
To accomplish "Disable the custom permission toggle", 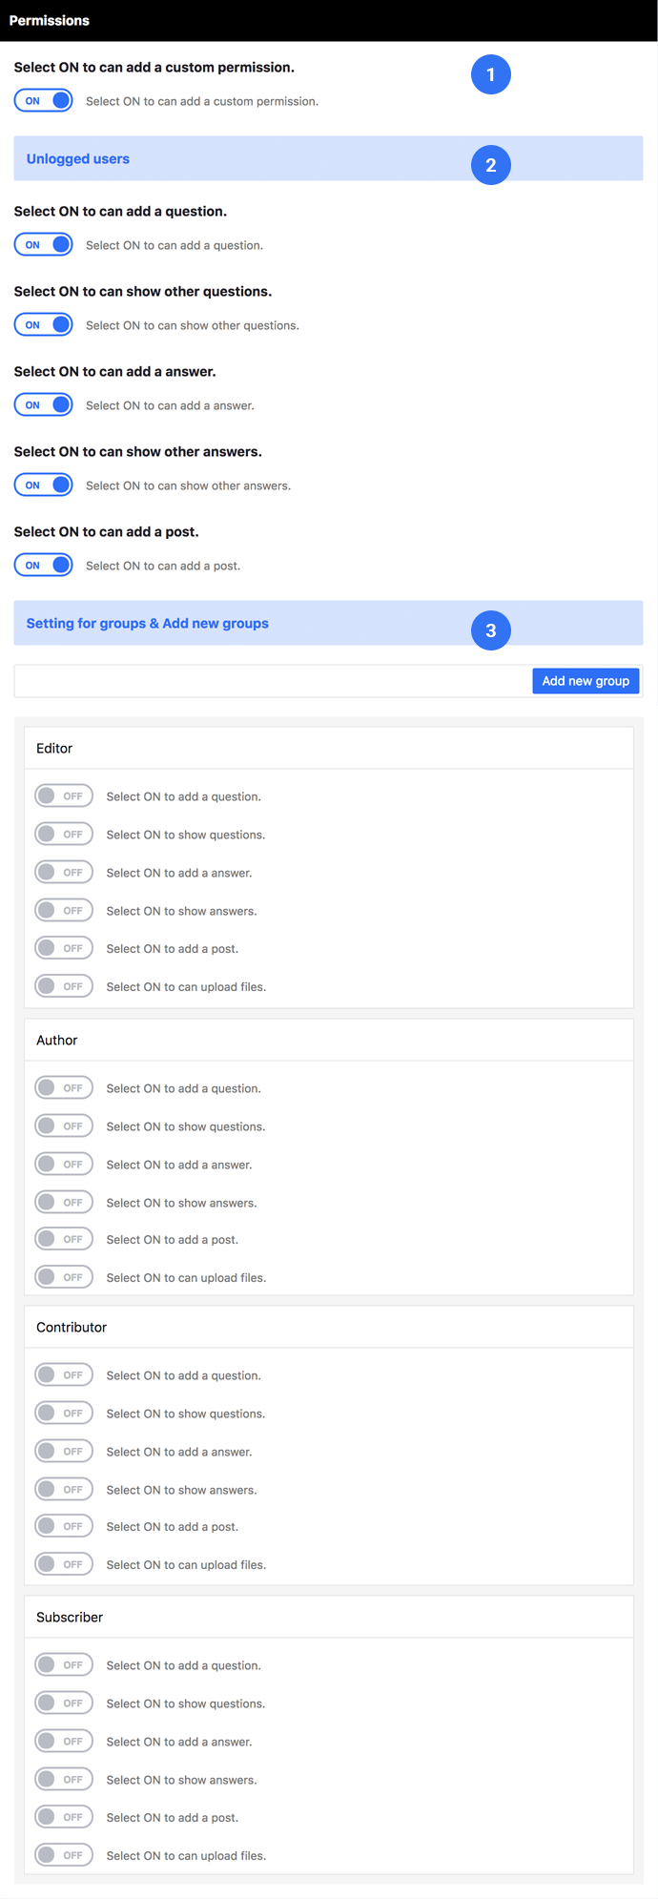I will tap(44, 100).
